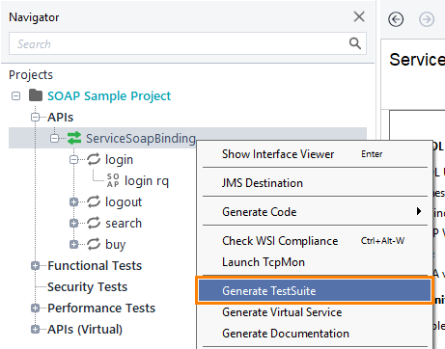Viewport: 445px width, 349px height.
Task: Select Performance Tests tree item
Action: [x=101, y=308]
